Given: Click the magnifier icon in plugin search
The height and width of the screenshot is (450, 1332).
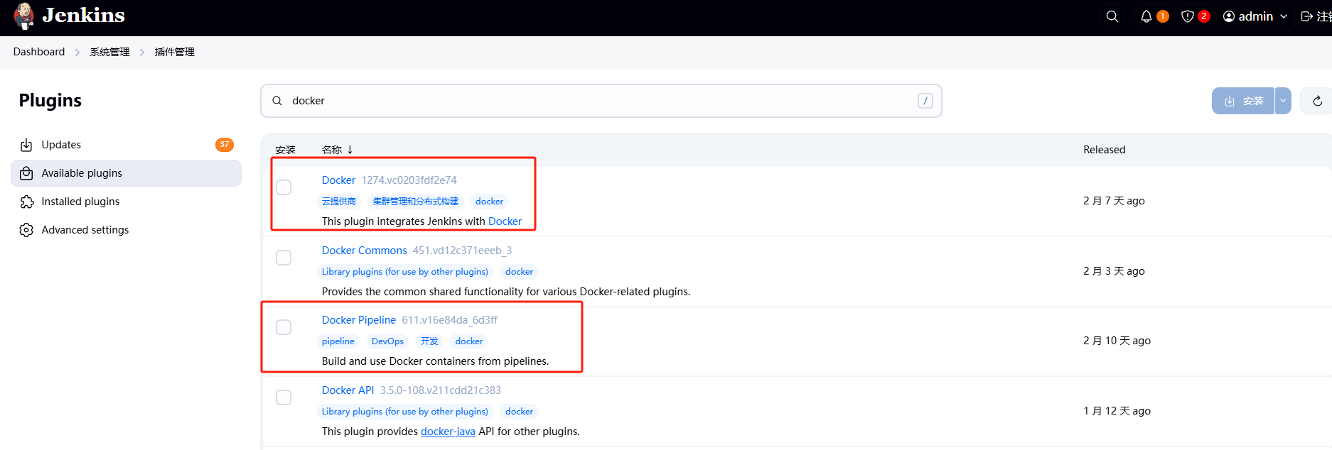Looking at the screenshot, I should tap(277, 101).
